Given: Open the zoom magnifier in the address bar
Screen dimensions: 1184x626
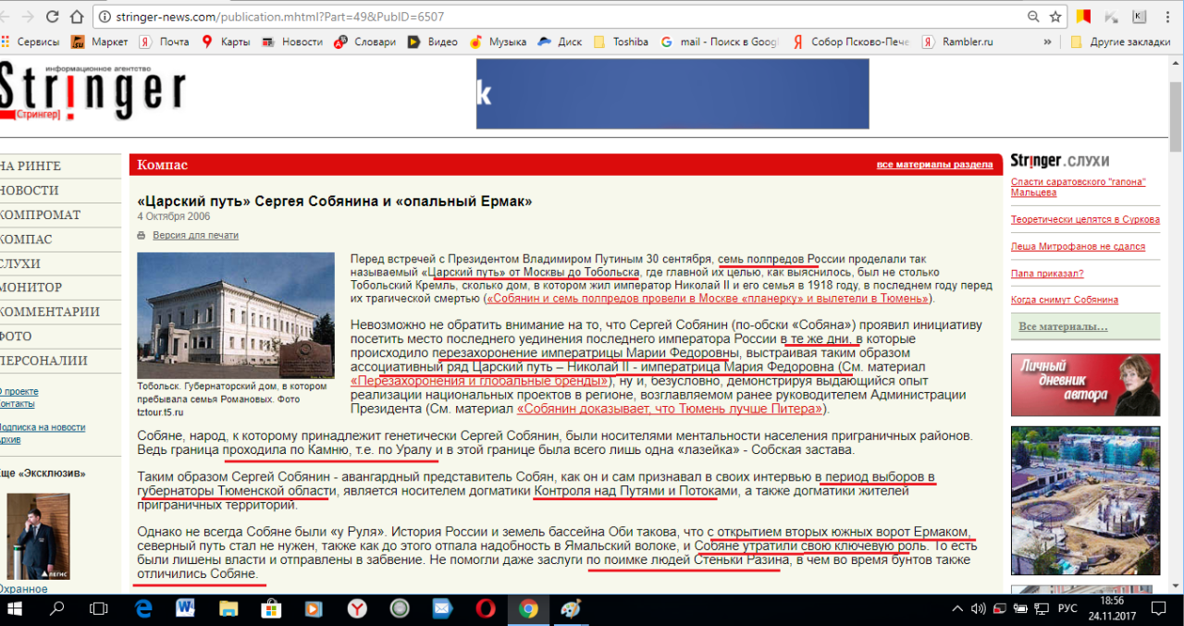Looking at the screenshot, I should point(1033,17).
